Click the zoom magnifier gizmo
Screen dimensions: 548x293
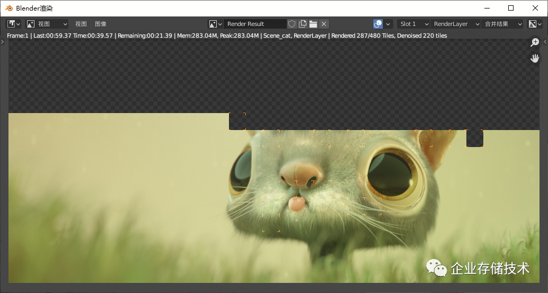(x=535, y=42)
